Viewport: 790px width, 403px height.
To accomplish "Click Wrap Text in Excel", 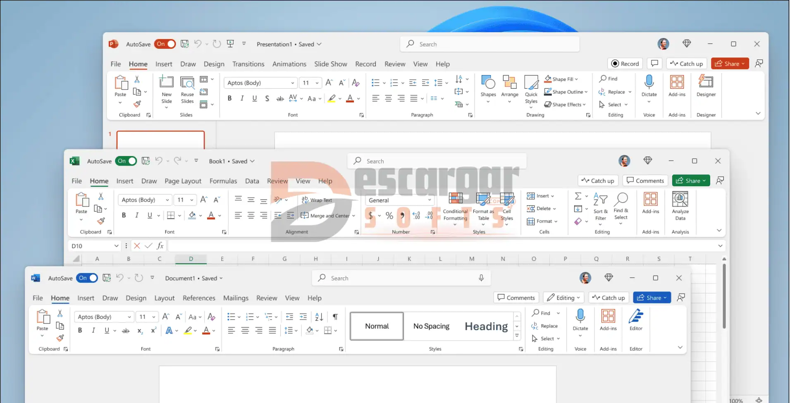I will pos(317,200).
